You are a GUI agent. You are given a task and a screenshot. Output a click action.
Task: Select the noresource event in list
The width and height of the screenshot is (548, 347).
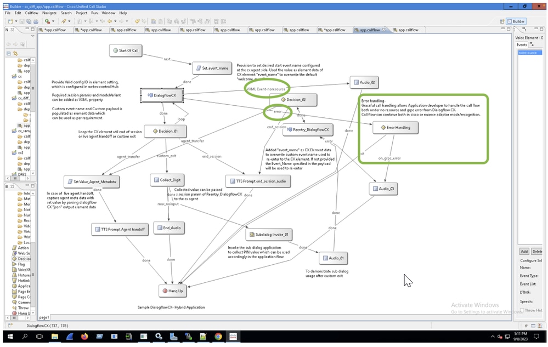(x=530, y=53)
